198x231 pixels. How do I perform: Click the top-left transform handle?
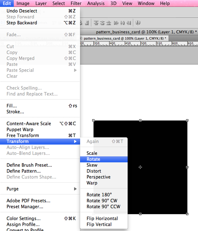(x=93, y=120)
